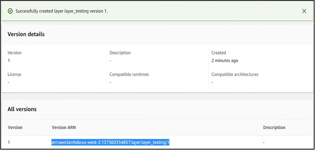Click the Compatible architectures label
Screen dimensions: 315x150
(235, 74)
